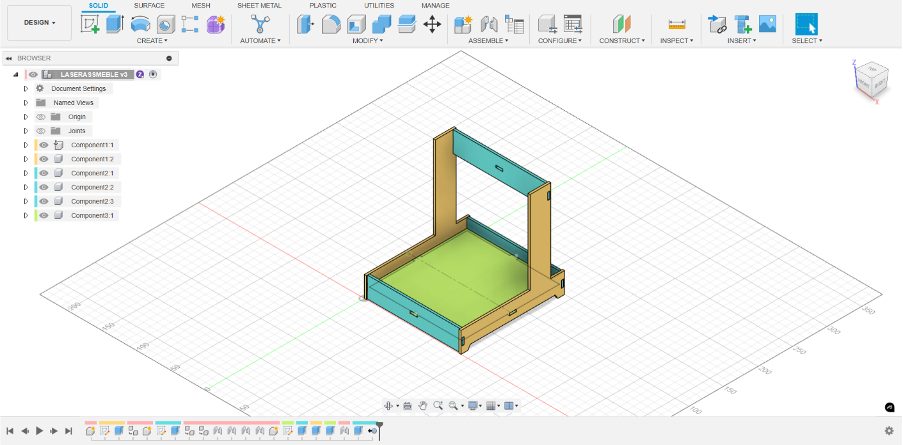Hide Component2:1 with its eye icon
This screenshot has width=903, height=445.
[x=44, y=173]
